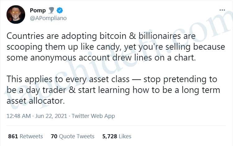Click the word 'Countries' starting the tweet
The image size is (233, 146).
point(23,36)
